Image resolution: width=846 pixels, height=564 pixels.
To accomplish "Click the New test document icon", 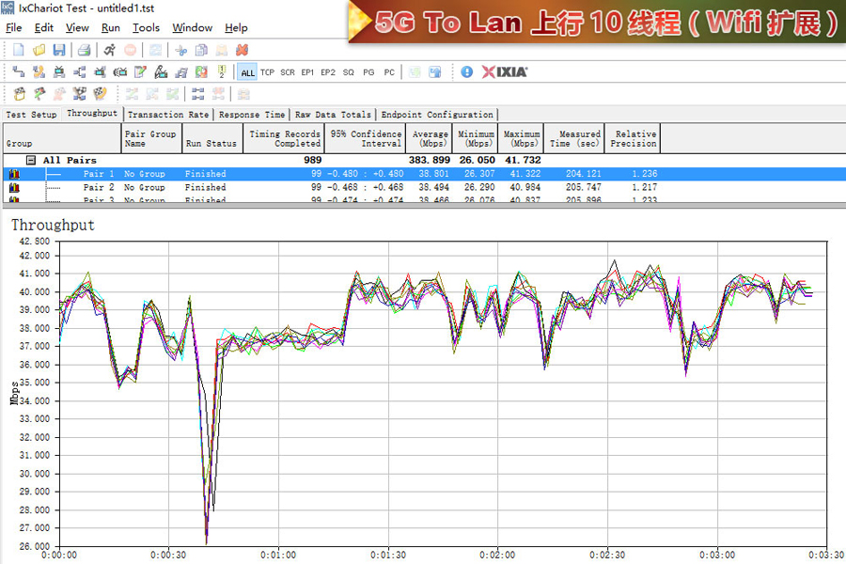I will [x=18, y=50].
